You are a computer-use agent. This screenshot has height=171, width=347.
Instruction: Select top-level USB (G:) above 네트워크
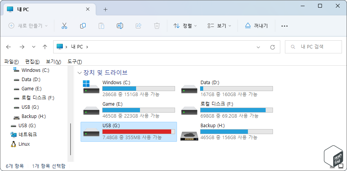pyautogui.click(x=27, y=126)
